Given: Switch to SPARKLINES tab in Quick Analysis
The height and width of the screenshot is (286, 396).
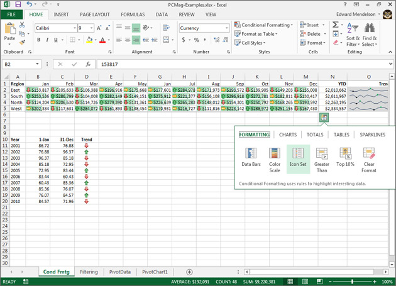Looking at the screenshot, I should point(373,135).
